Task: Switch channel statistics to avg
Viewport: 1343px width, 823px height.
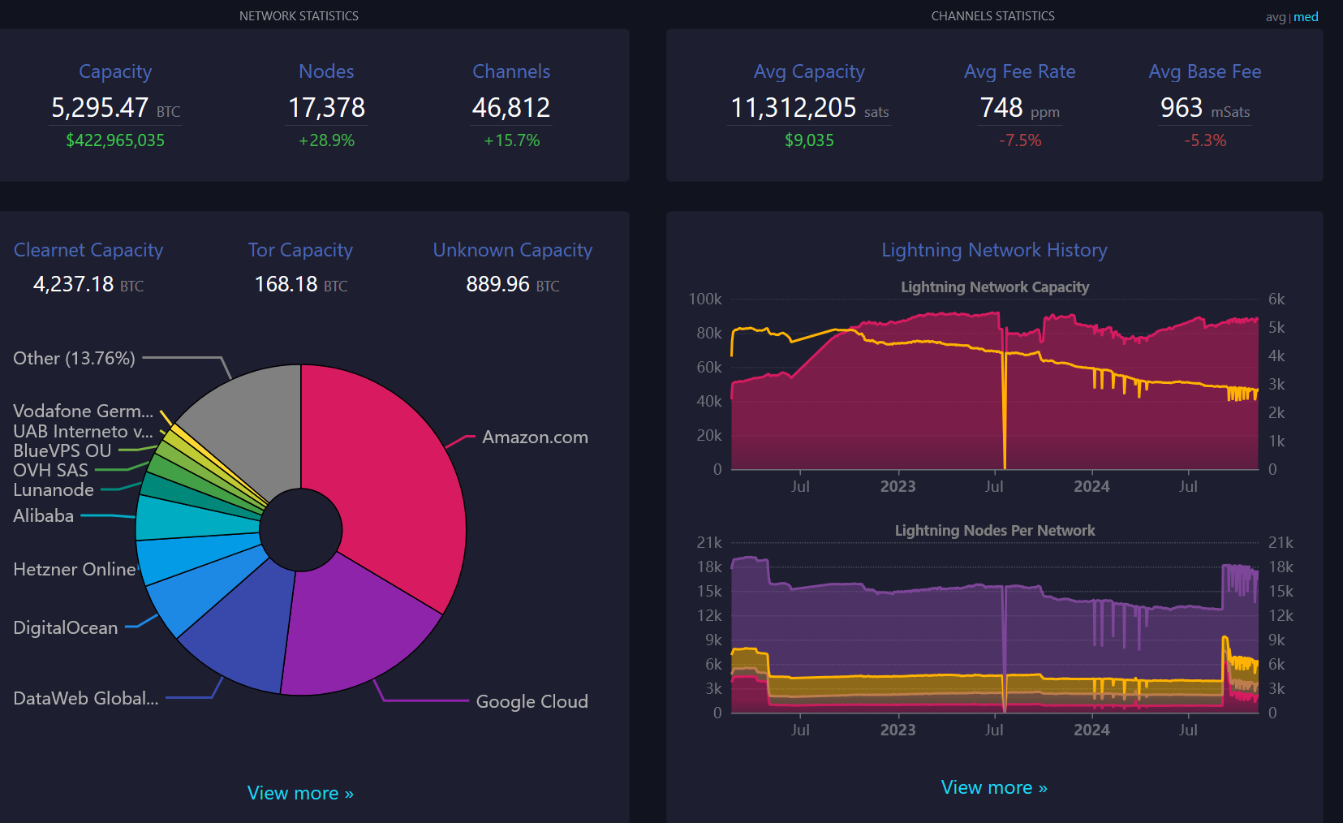Action: click(x=1275, y=17)
